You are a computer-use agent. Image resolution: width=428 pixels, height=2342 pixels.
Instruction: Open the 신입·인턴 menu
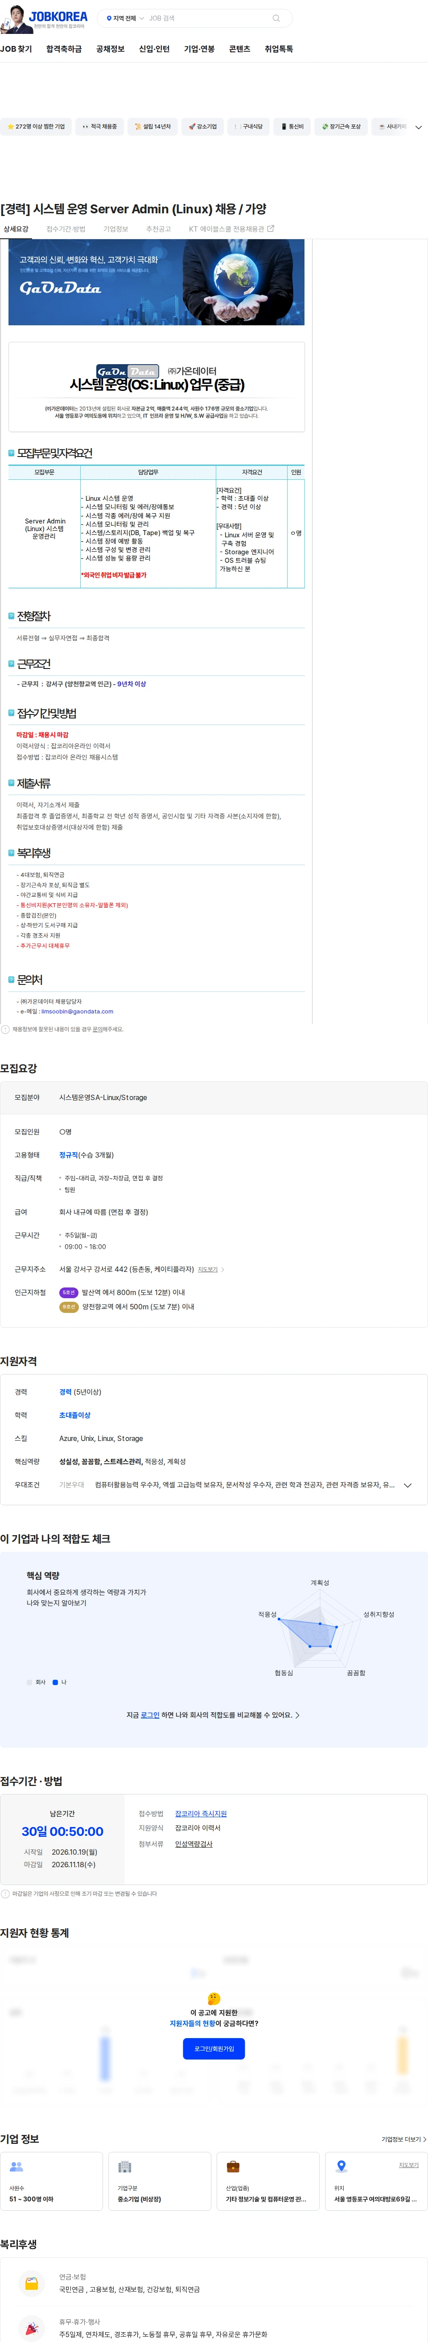point(154,49)
